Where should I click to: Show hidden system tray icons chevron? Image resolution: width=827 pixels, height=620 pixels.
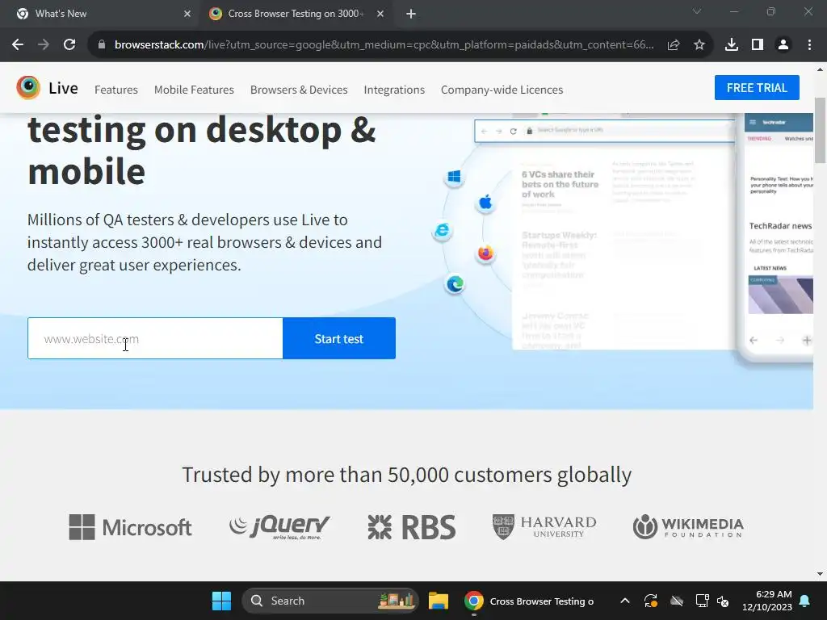[x=625, y=601]
